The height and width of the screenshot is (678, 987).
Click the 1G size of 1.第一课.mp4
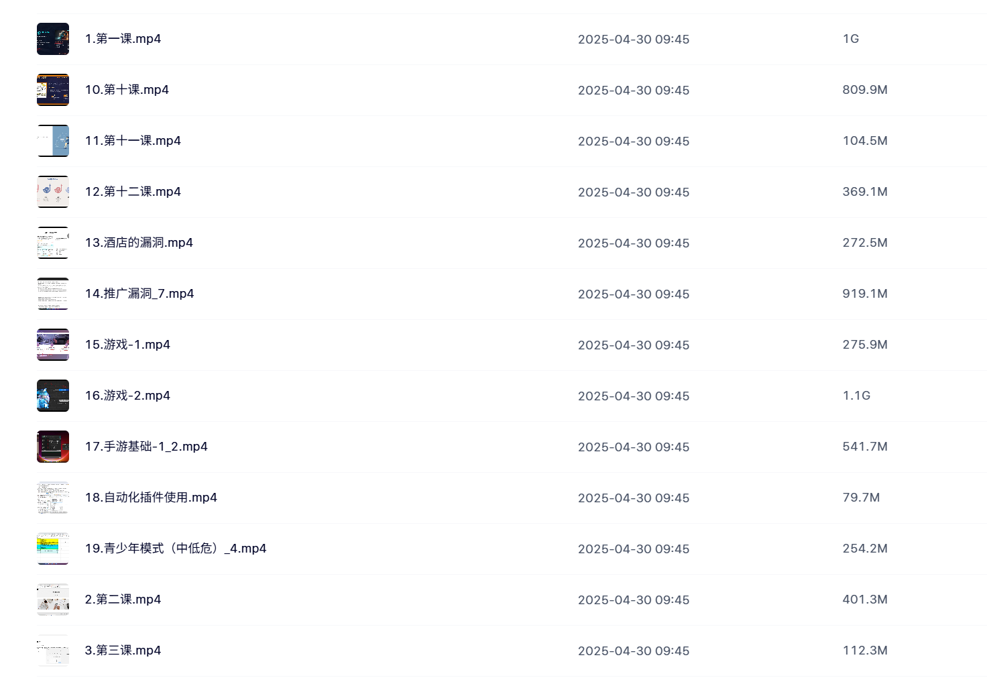(x=851, y=39)
